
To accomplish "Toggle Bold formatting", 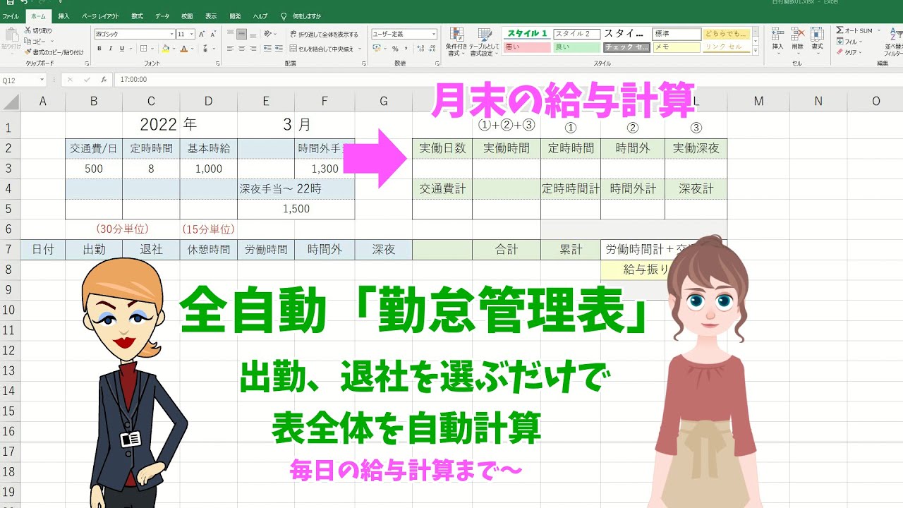I will tap(99, 49).
